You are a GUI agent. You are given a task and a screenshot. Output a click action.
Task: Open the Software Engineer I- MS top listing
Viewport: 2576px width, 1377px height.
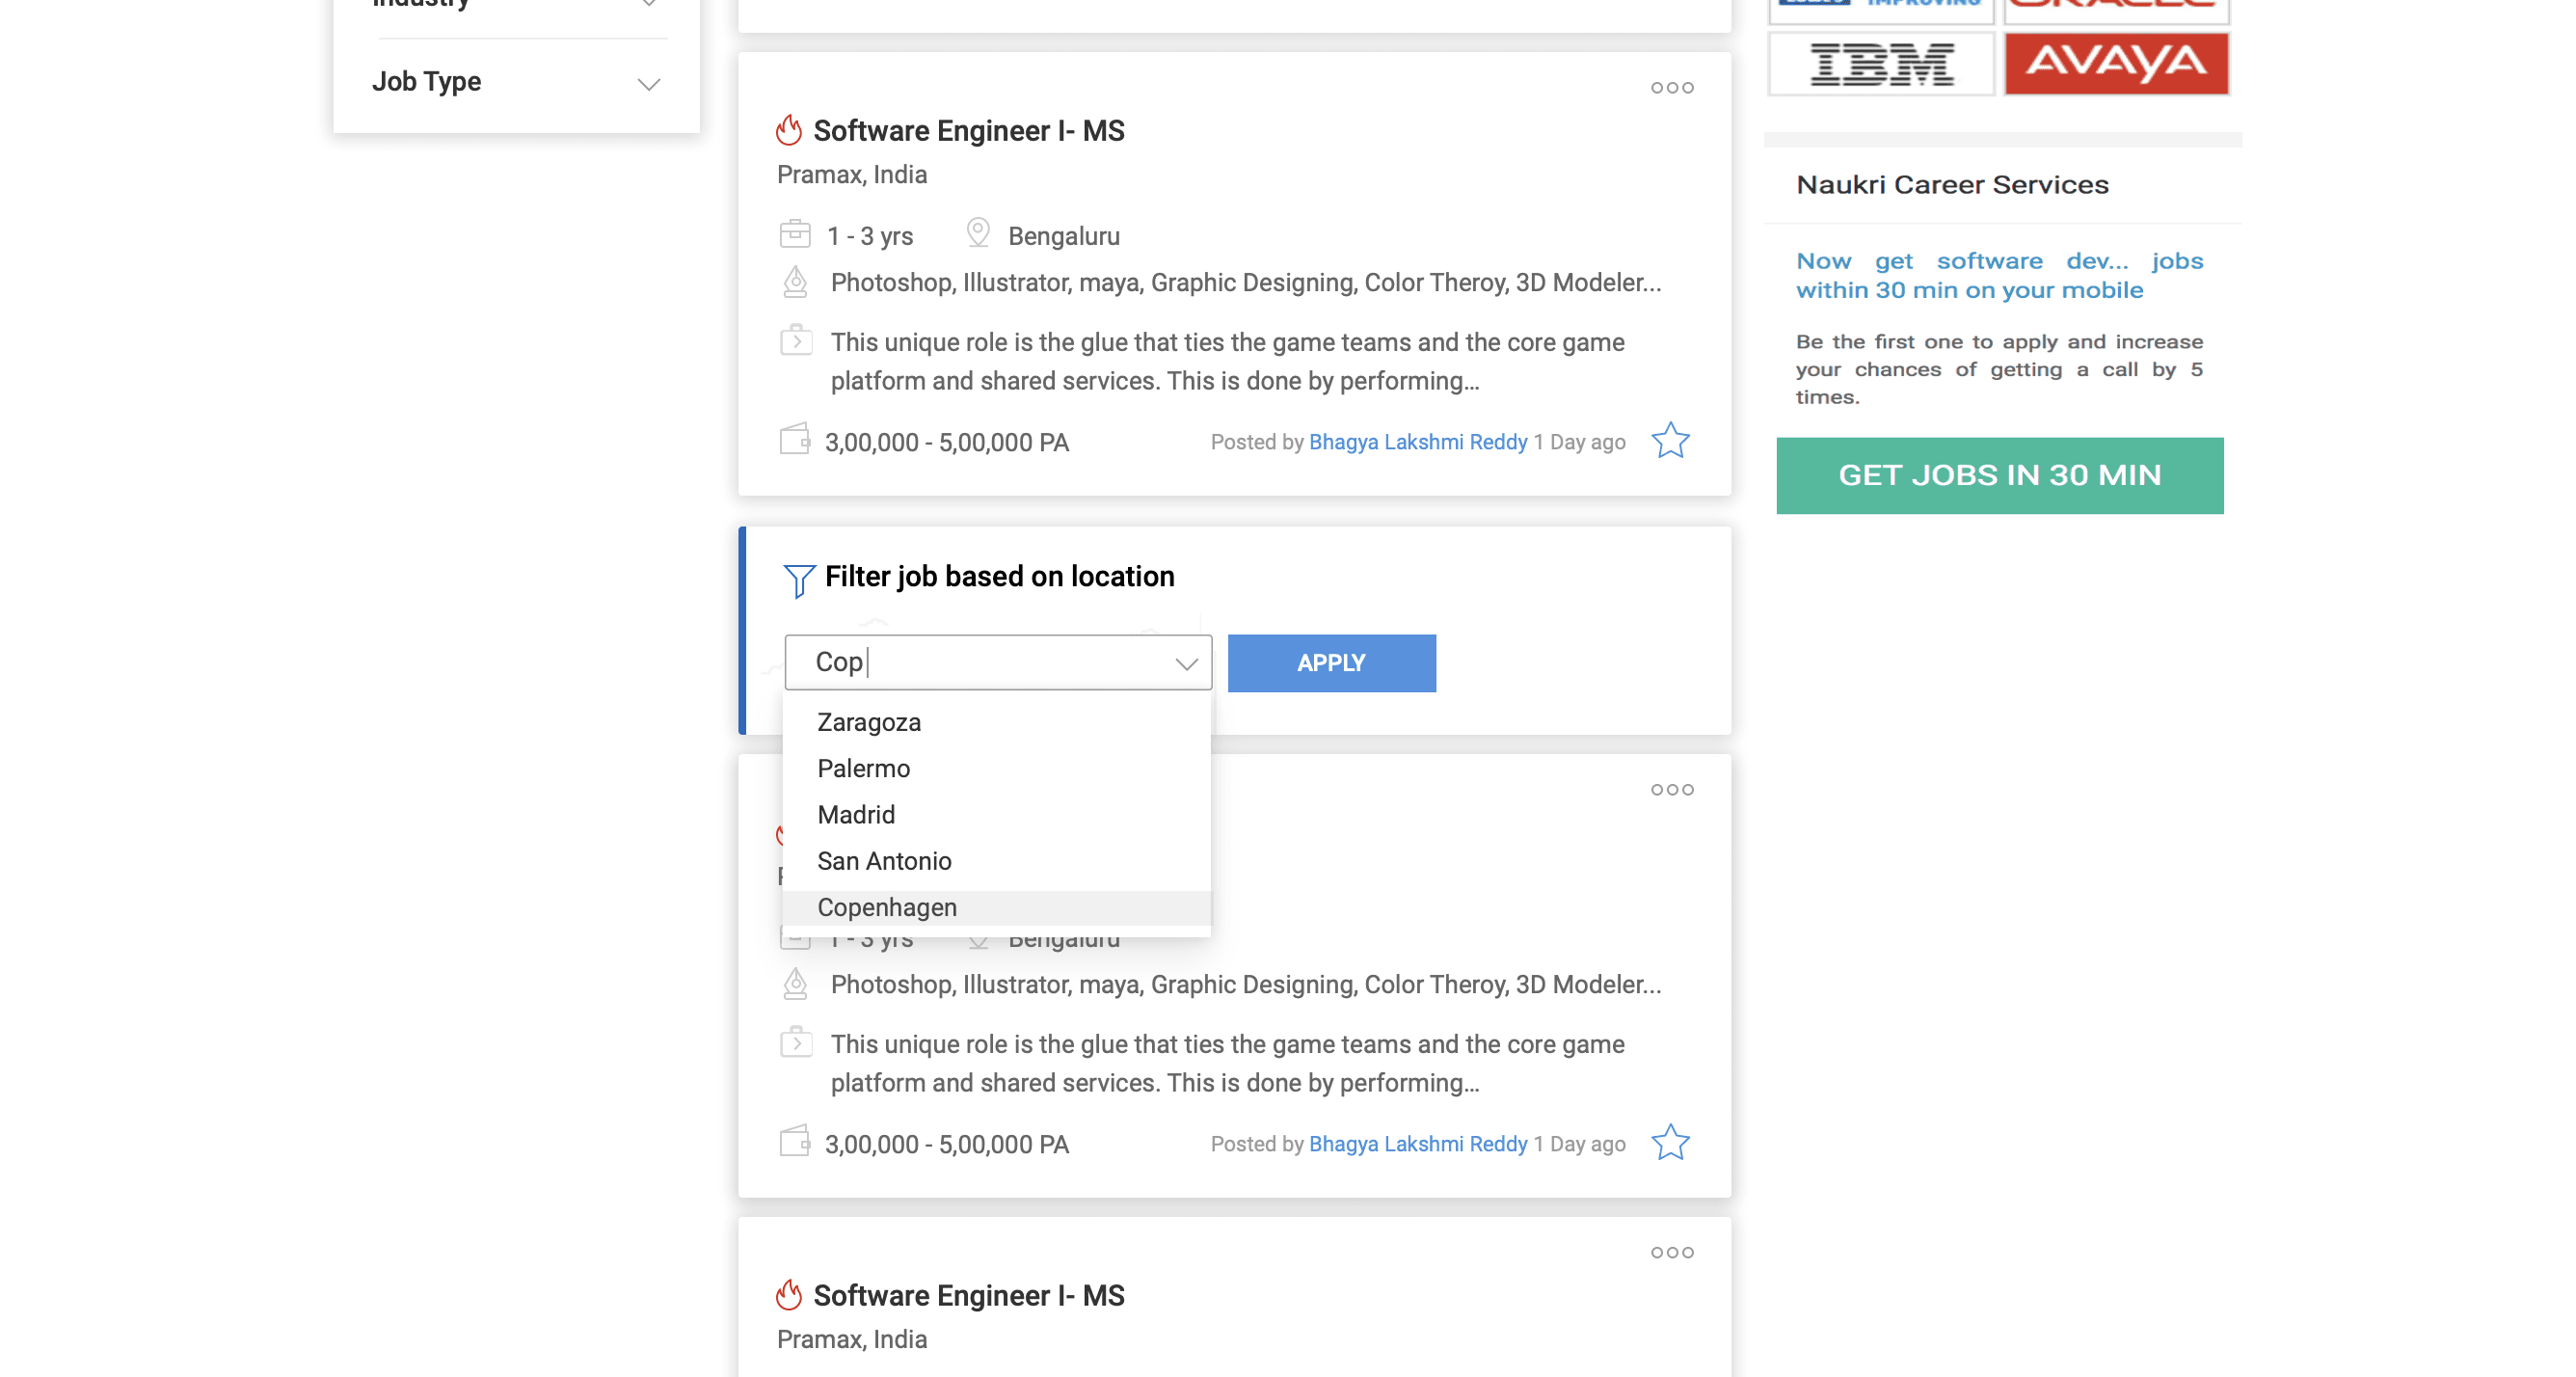968,131
